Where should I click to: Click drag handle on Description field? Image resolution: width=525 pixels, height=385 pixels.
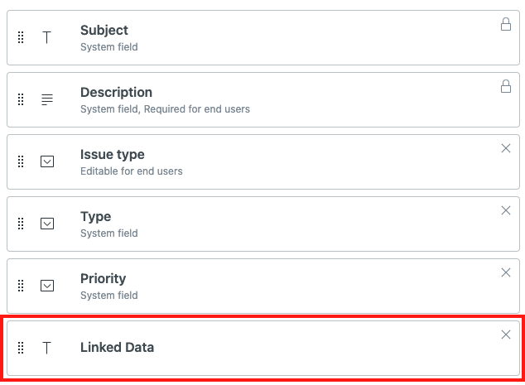(21, 99)
